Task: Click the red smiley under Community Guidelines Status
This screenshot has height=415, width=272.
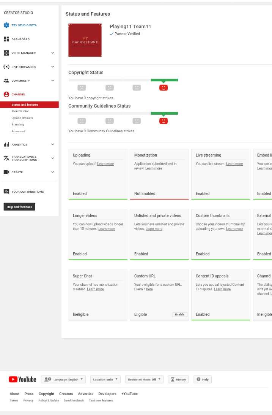Action: tap(164, 121)
